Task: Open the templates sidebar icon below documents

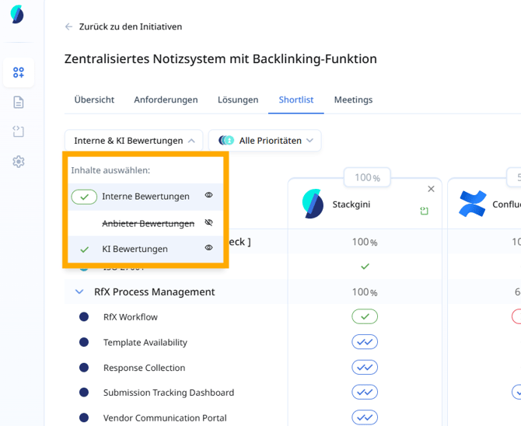Action: (19, 131)
